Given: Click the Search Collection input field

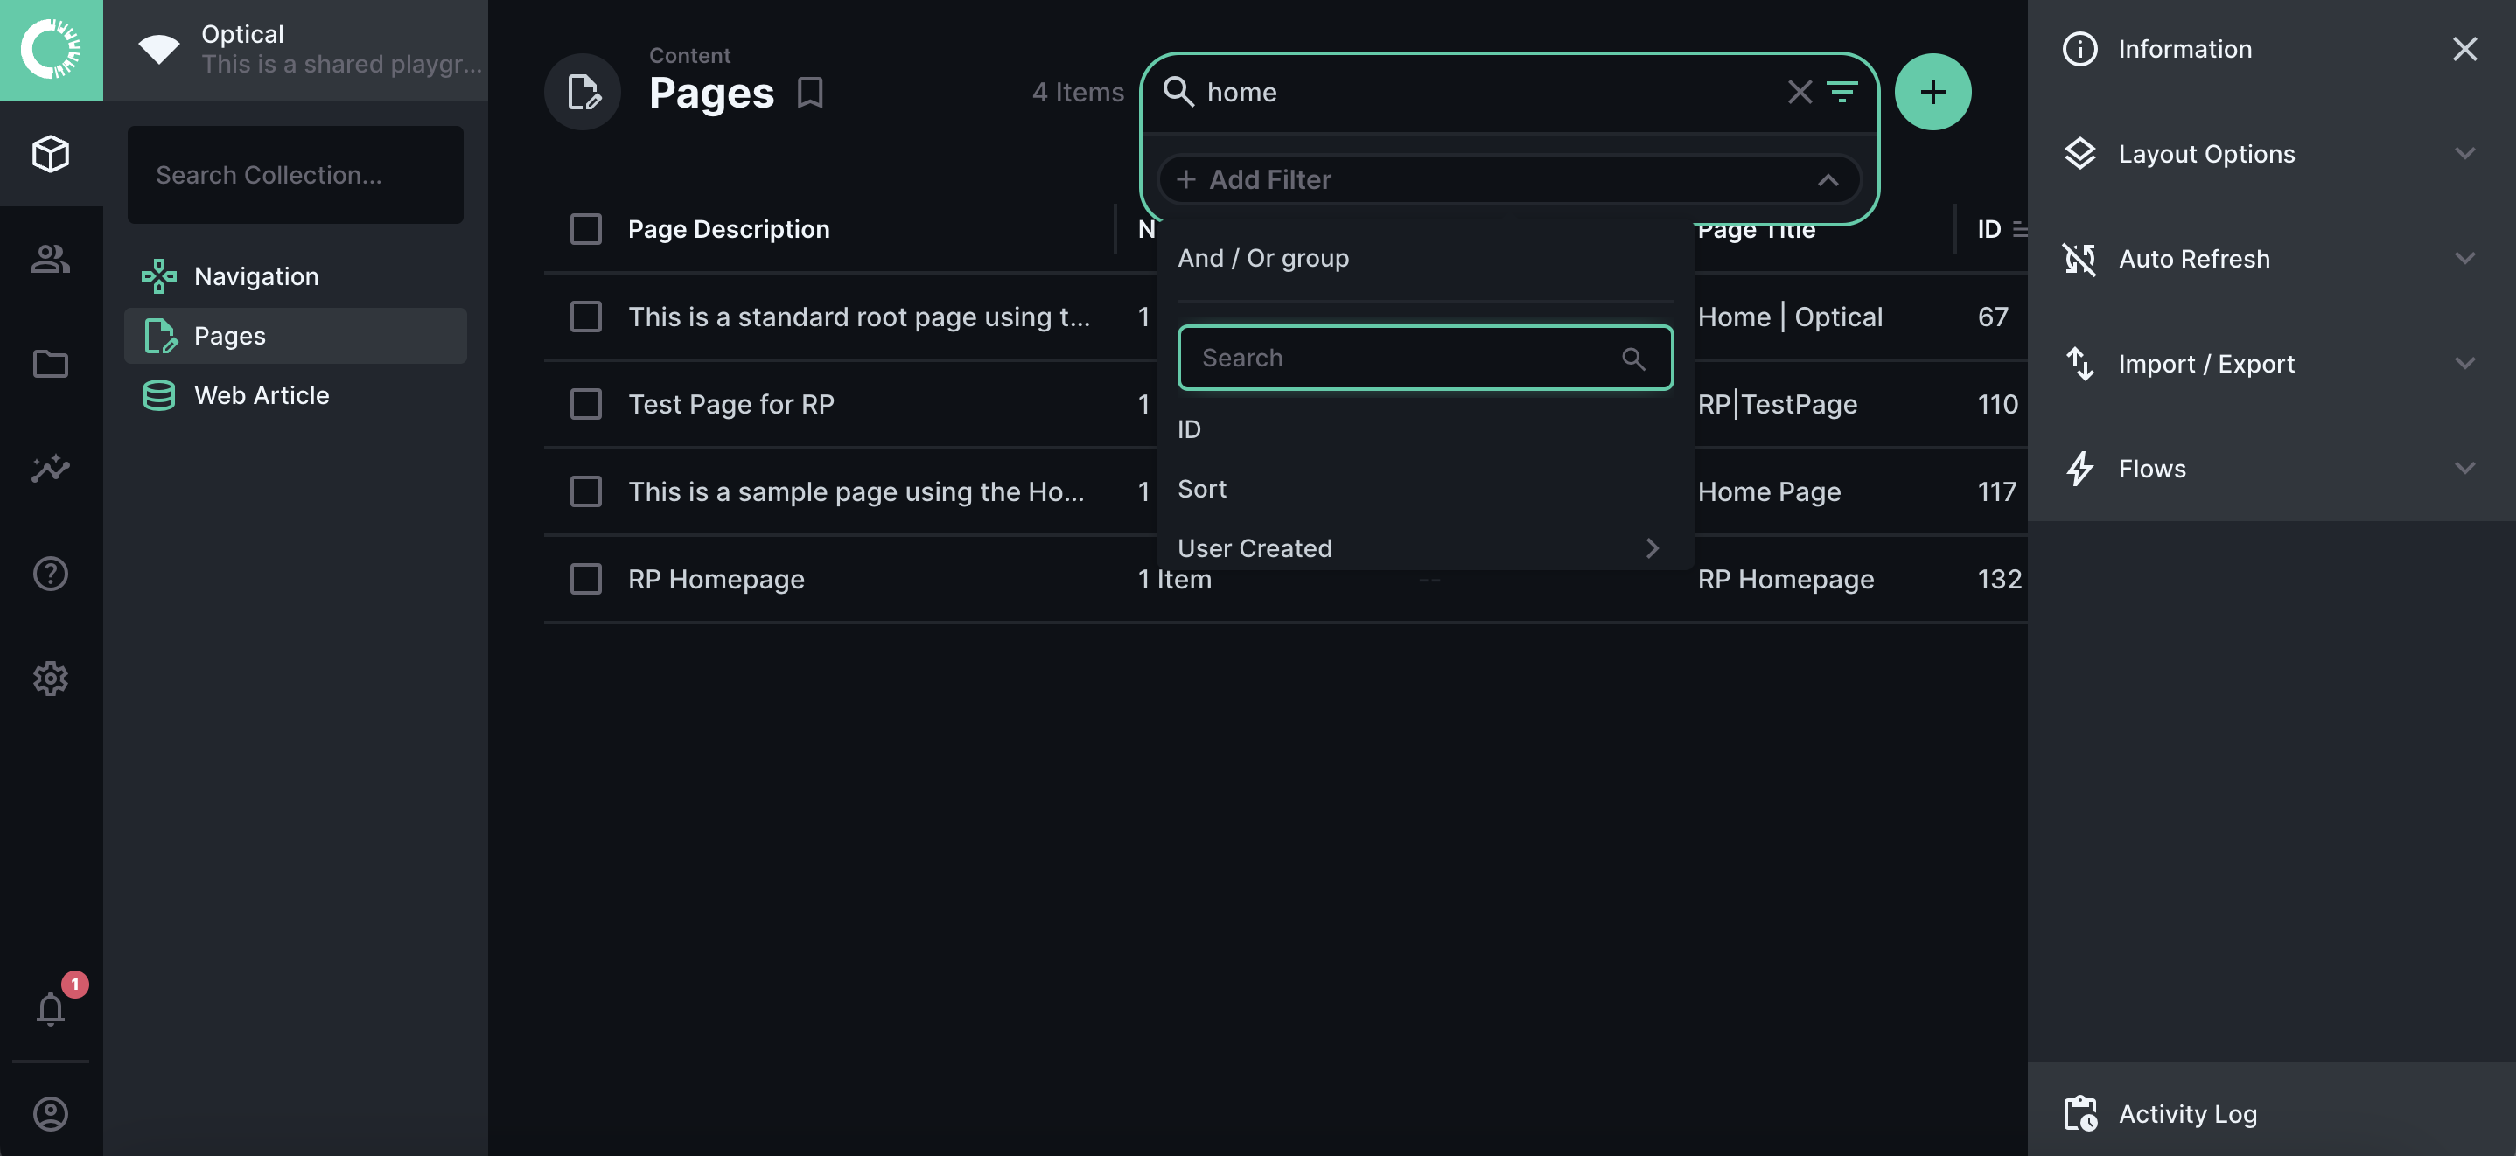Looking at the screenshot, I should click(x=295, y=175).
